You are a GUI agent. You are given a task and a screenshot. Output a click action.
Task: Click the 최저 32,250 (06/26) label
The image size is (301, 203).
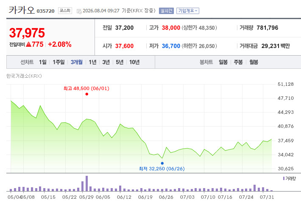162,169
